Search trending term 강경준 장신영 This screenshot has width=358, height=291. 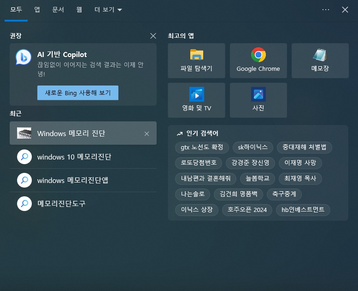pyautogui.click(x=250, y=163)
